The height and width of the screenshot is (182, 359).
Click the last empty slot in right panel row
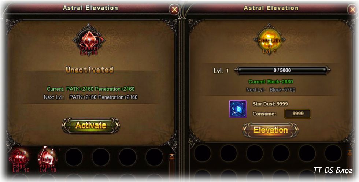[333, 153]
